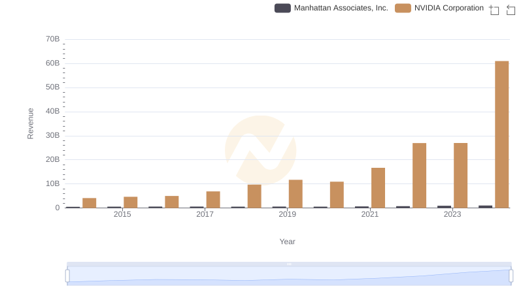This screenshot has height=301, width=523.
Task: Click the data zoom top drag bar
Action: click(289, 264)
